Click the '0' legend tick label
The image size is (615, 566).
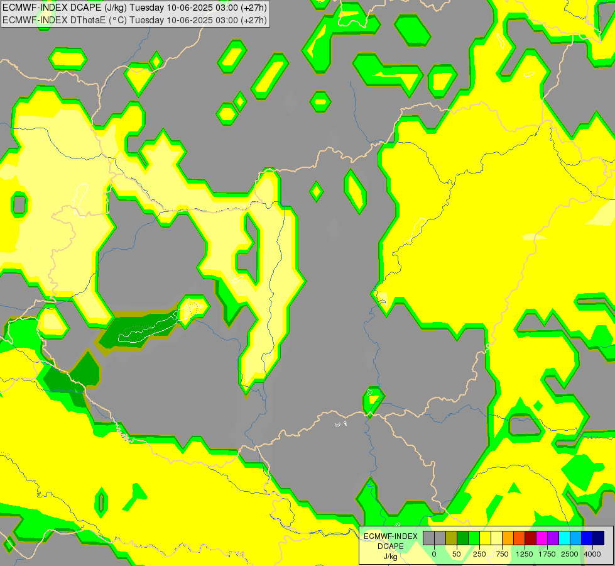tap(434, 554)
